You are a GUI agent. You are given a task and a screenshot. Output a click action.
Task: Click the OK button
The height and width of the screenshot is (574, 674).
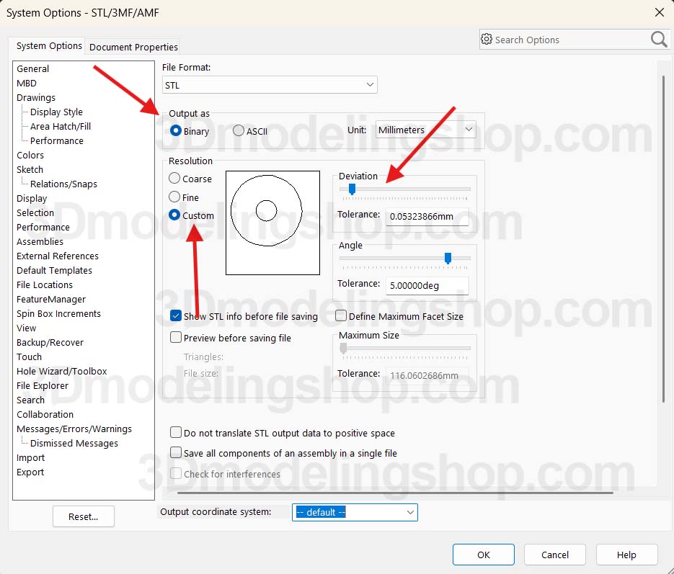[x=483, y=555]
